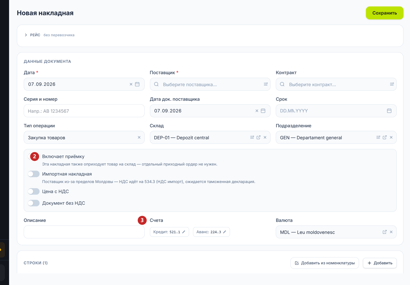Click the Дата date input 07.09.2026
The height and width of the screenshot is (285, 410).
click(84, 84)
